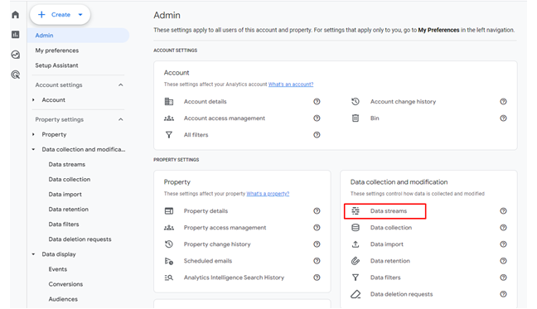The height and width of the screenshot is (309, 537).
Task: Click the Data collection database icon
Action: 356,228
